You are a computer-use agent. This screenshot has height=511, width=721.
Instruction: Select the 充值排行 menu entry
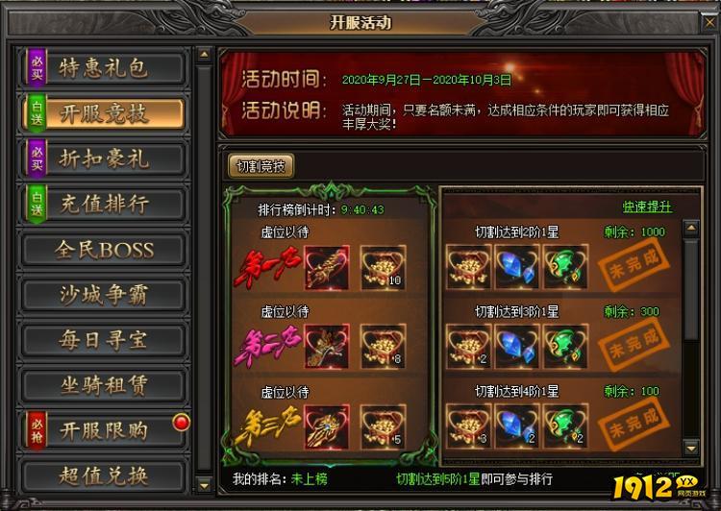pos(104,204)
